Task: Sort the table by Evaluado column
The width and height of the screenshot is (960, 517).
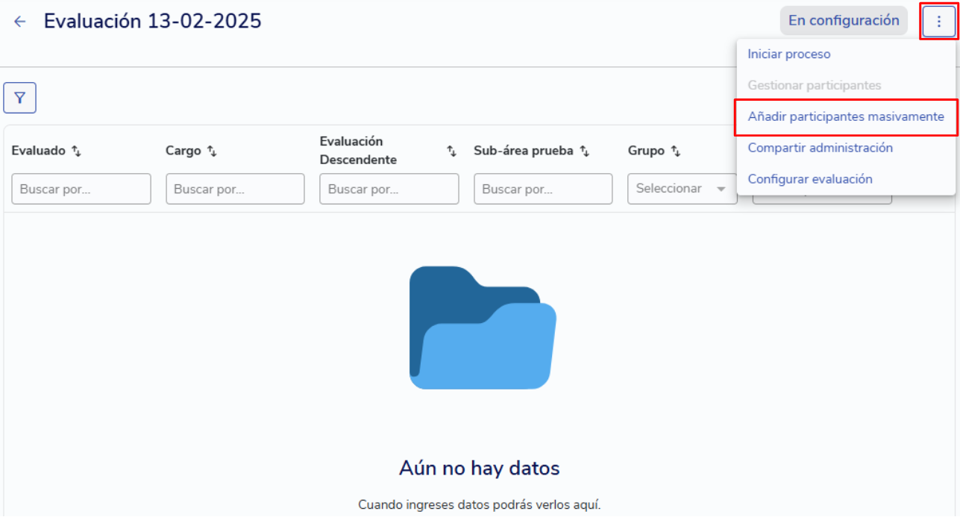Action: coord(76,151)
